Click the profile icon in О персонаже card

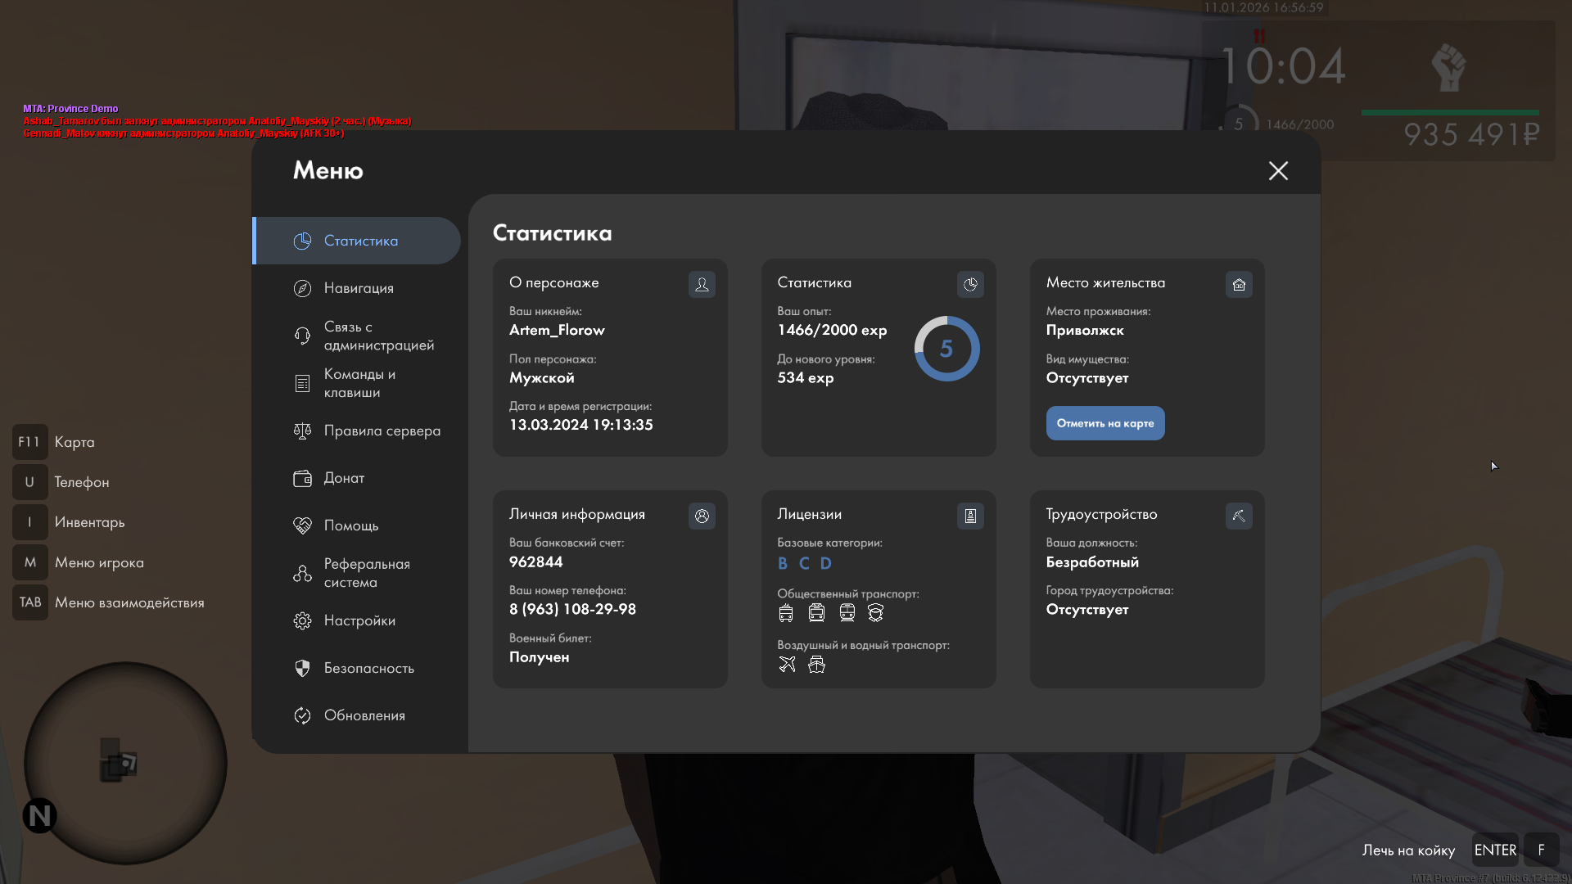click(x=702, y=284)
